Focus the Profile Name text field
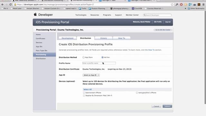Screen dimensions: 206x116 99,63
